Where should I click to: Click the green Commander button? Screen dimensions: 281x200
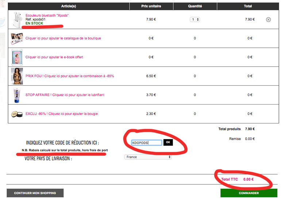click(249, 193)
